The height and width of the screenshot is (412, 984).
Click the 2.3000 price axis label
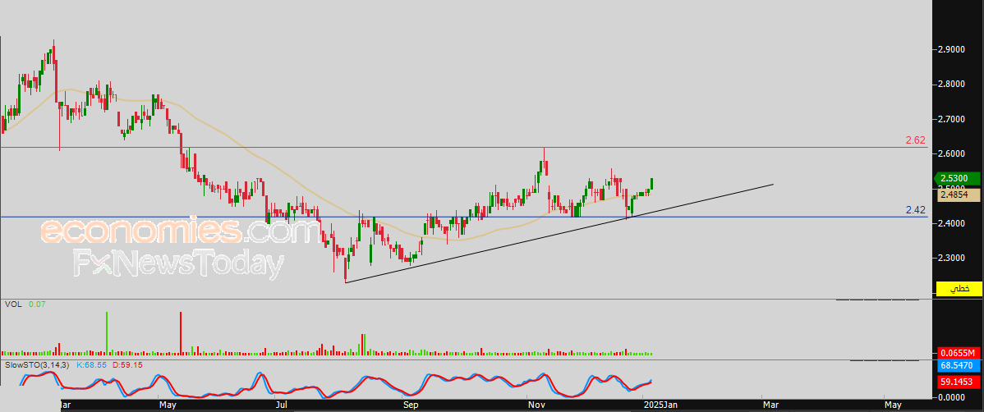[x=951, y=258]
